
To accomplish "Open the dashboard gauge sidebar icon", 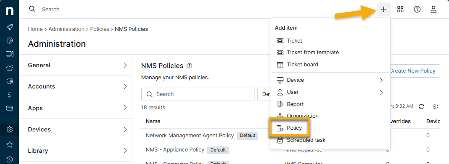I will 10,40.
